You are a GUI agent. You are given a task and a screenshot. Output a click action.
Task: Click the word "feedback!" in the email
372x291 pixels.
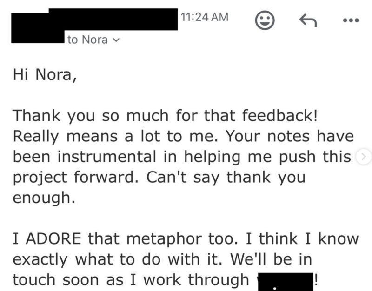280,115
